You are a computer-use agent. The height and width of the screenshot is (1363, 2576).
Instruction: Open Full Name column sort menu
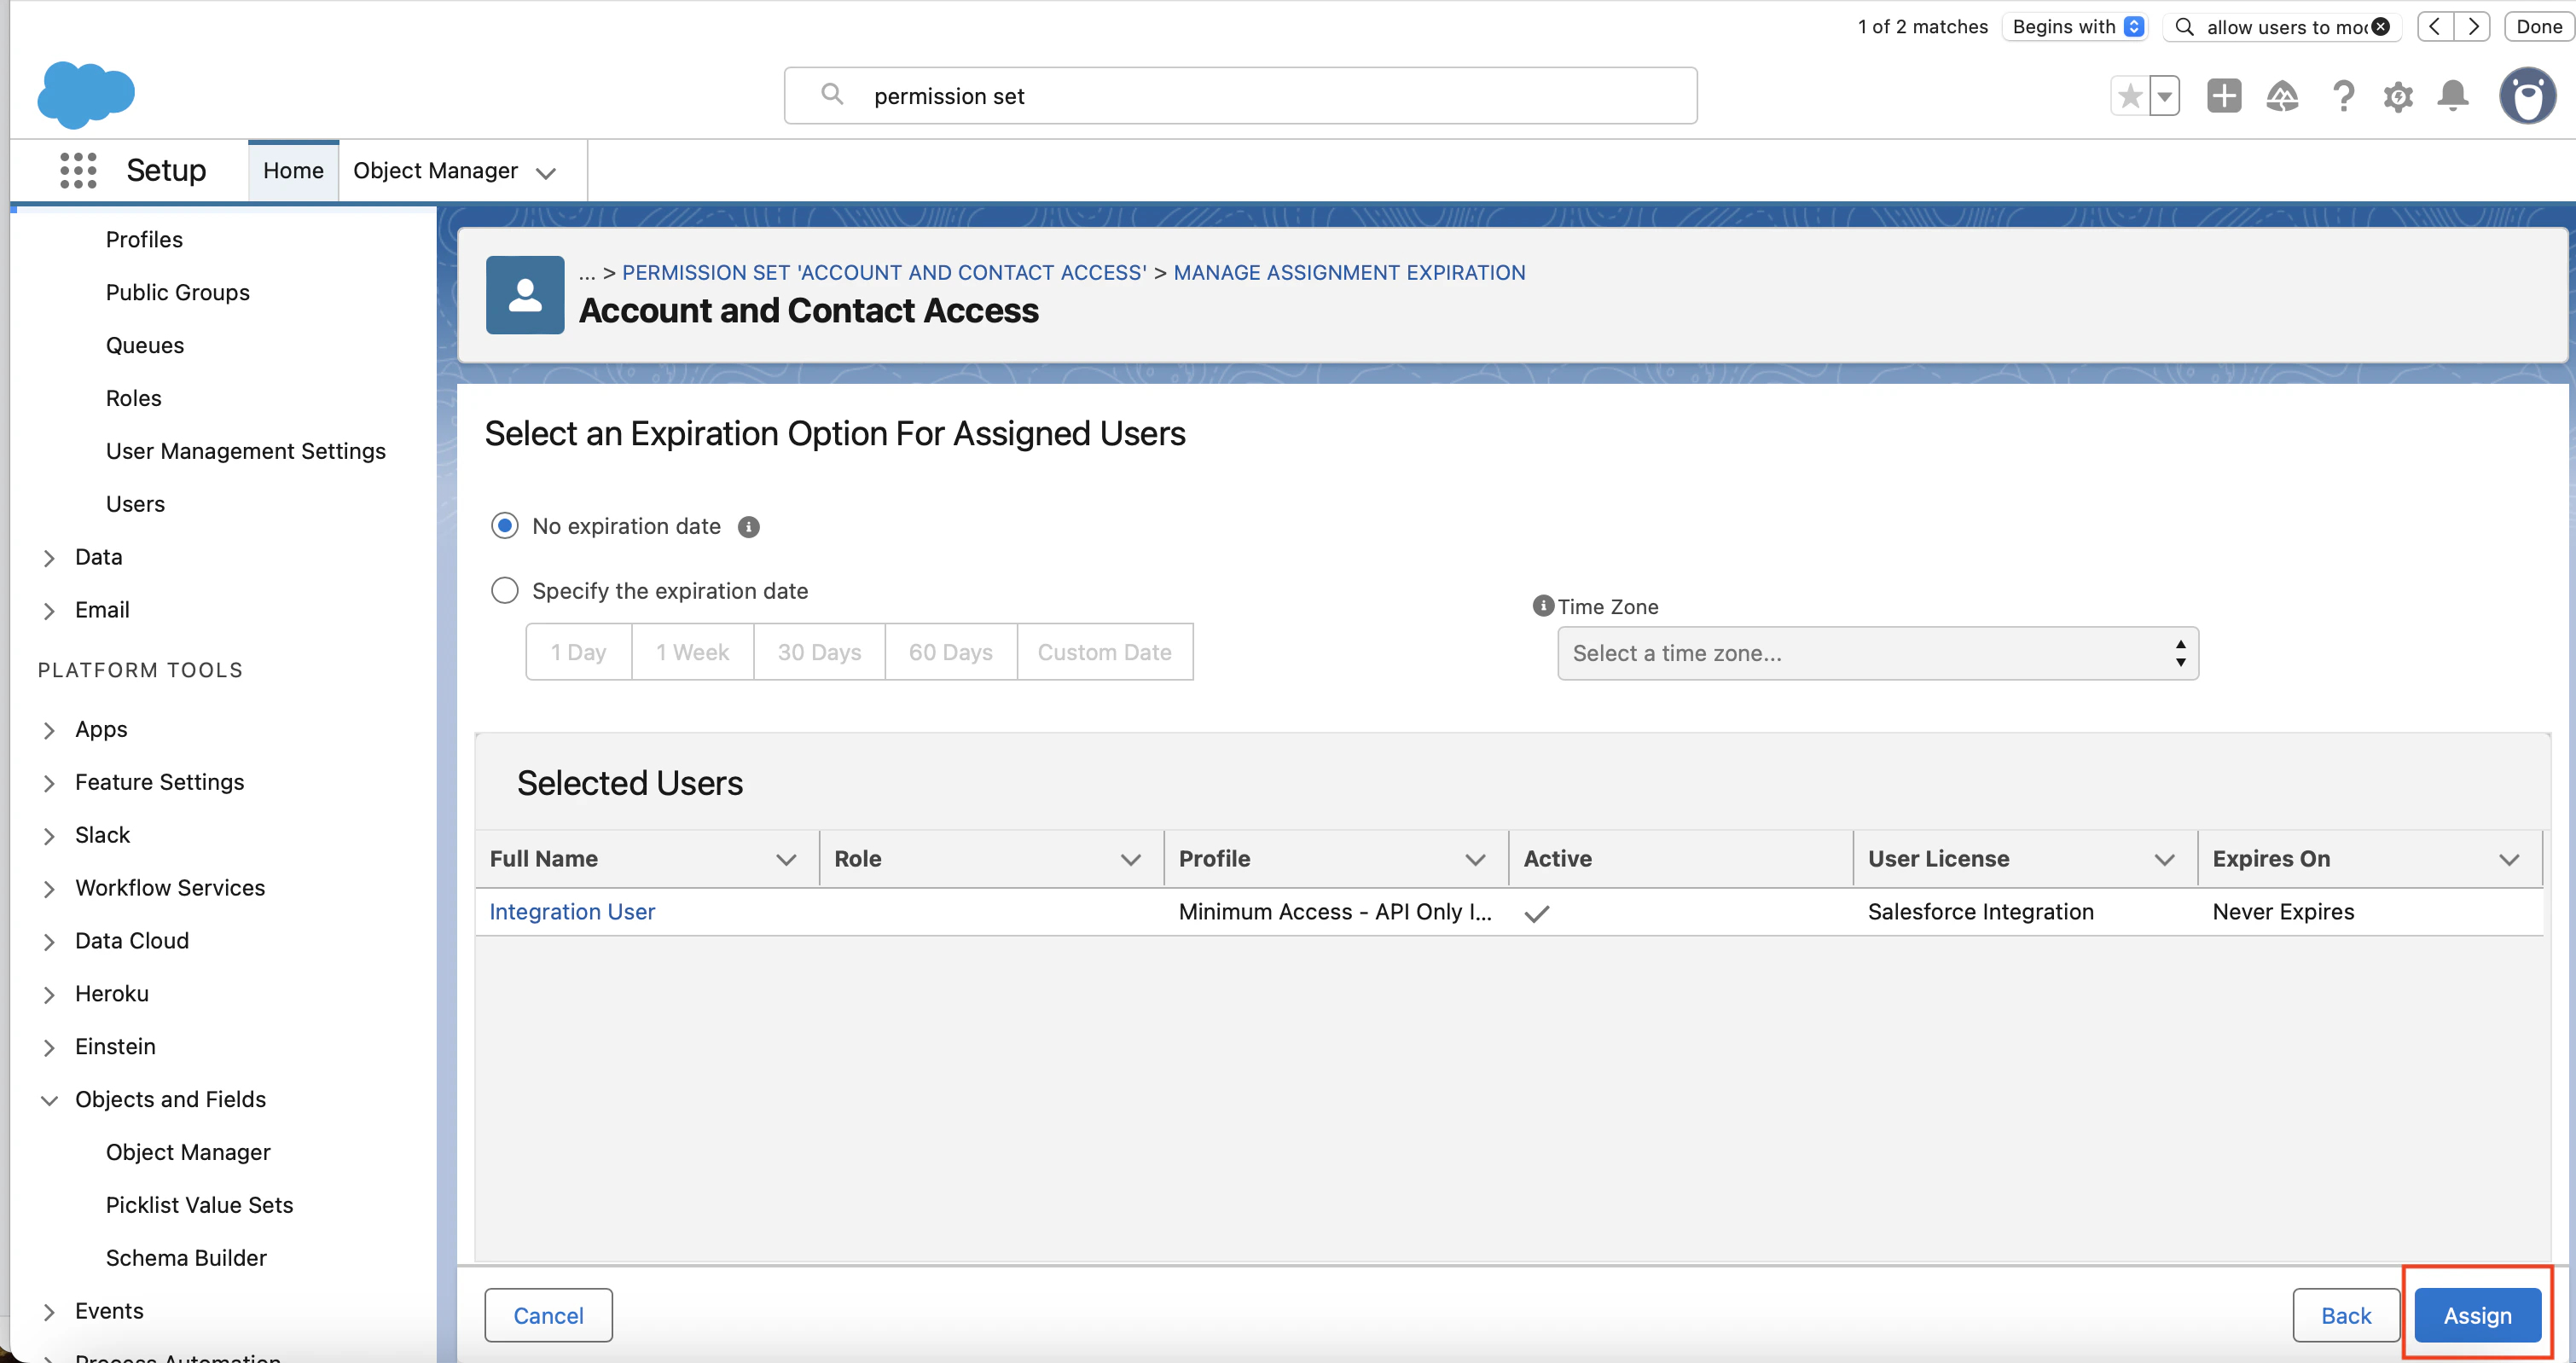pyautogui.click(x=786, y=859)
